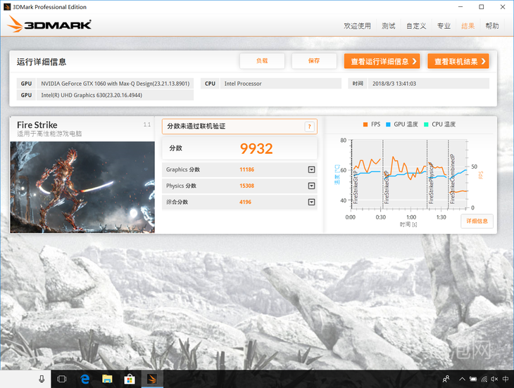514x388 pixels.
Task: Expand the Graphics 分数 details
Action: click(x=311, y=169)
